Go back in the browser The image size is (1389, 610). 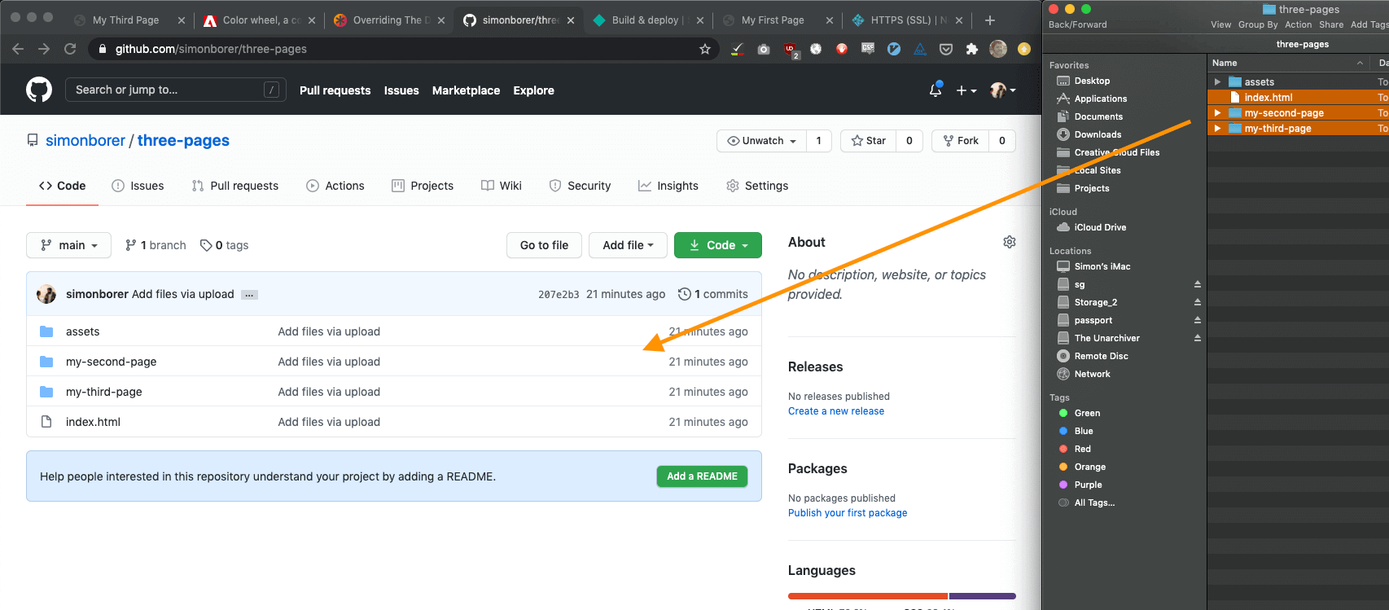click(x=18, y=49)
